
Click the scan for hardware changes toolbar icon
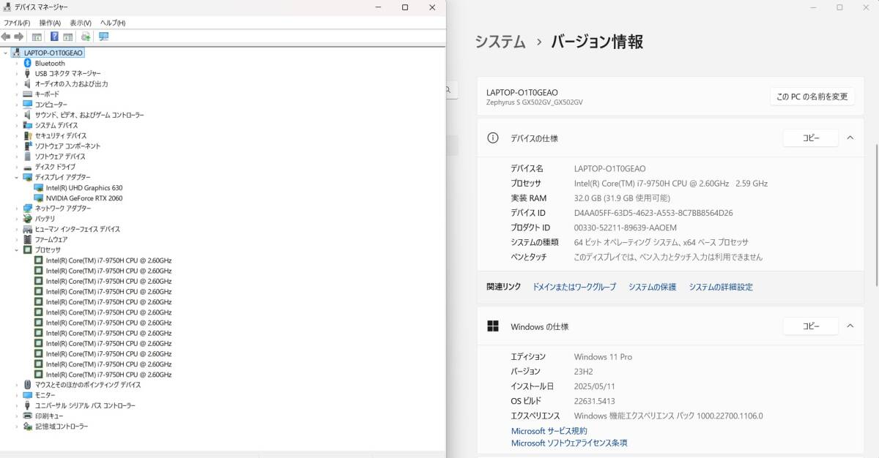pyautogui.click(x=86, y=37)
